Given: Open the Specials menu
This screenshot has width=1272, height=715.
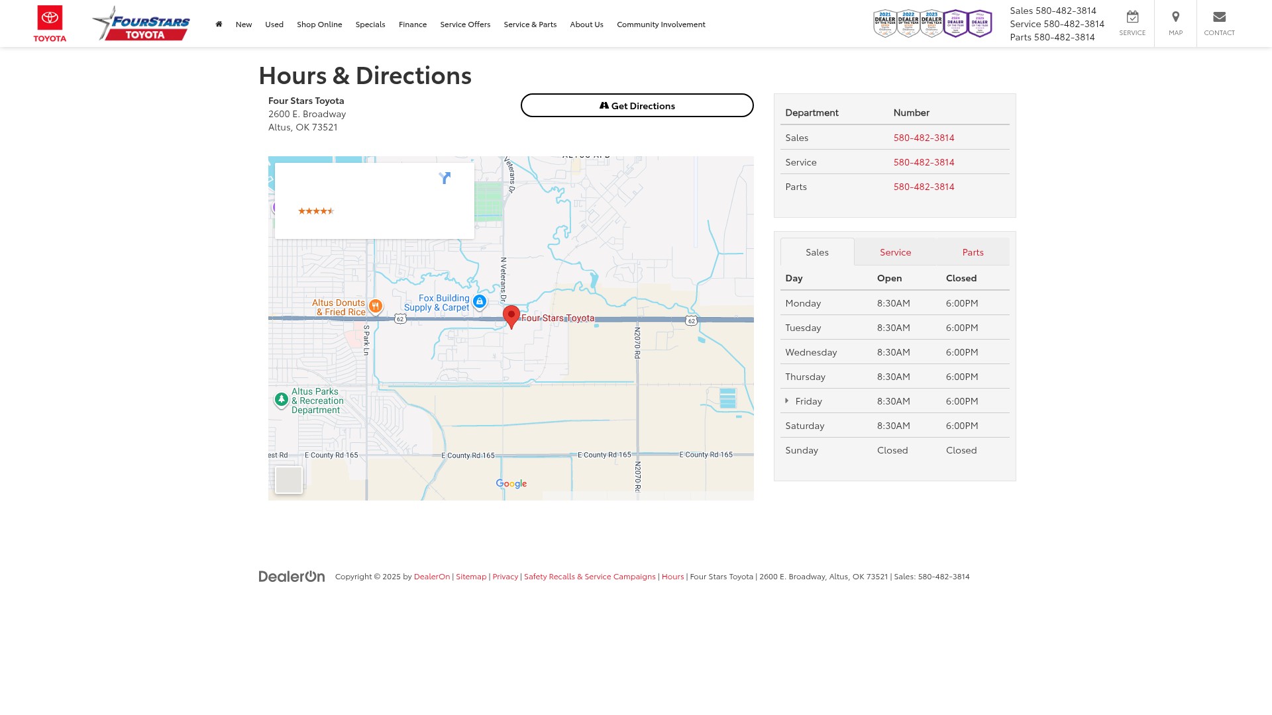Looking at the screenshot, I should pyautogui.click(x=370, y=24).
